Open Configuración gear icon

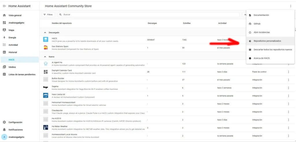4,122
